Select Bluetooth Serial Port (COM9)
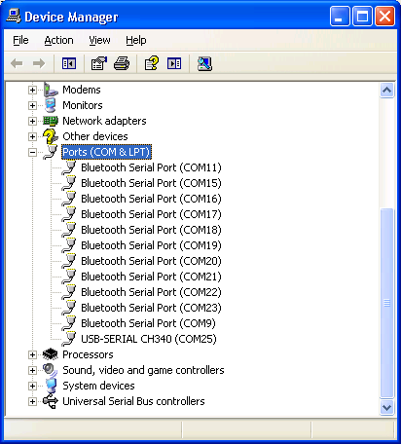 148,323
